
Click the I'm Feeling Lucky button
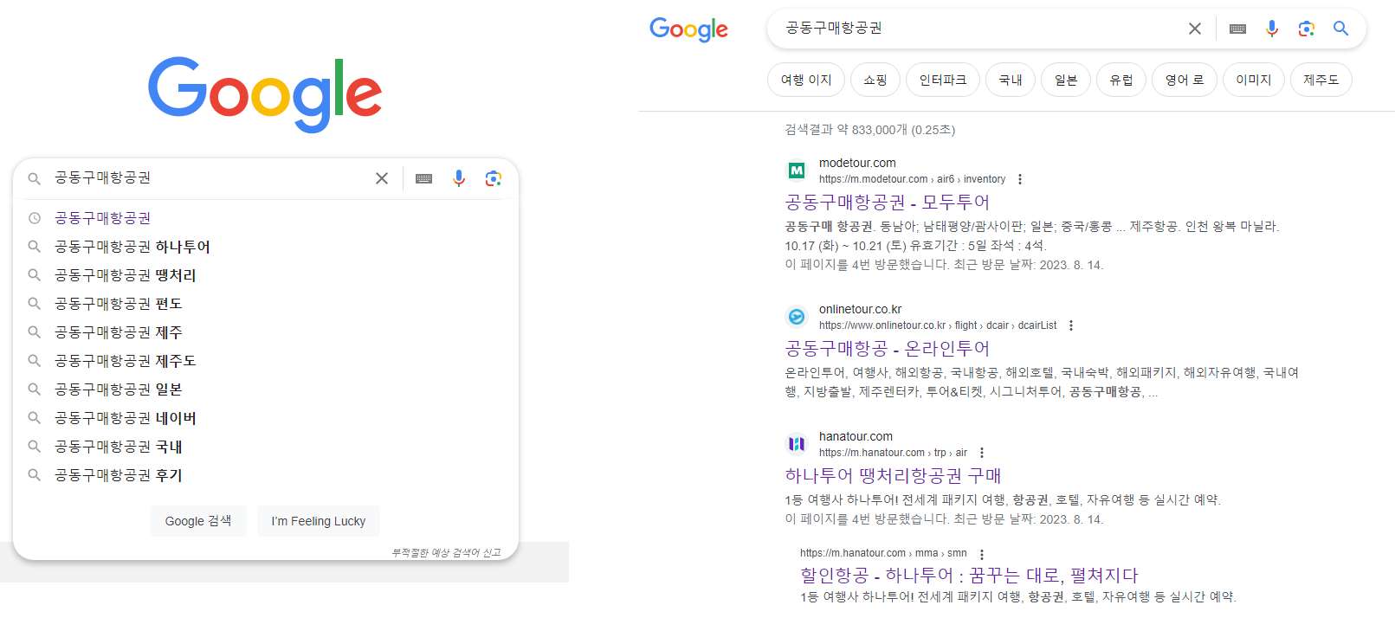pyautogui.click(x=319, y=521)
